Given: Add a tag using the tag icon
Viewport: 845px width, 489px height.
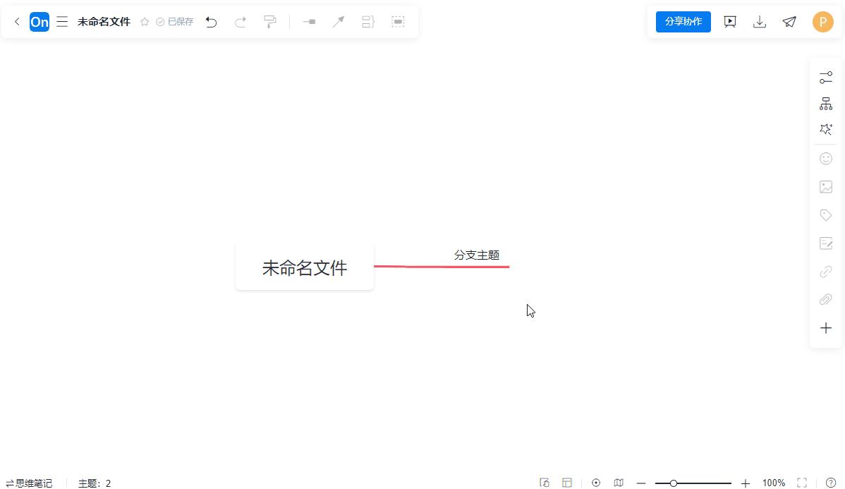Looking at the screenshot, I should tap(826, 215).
